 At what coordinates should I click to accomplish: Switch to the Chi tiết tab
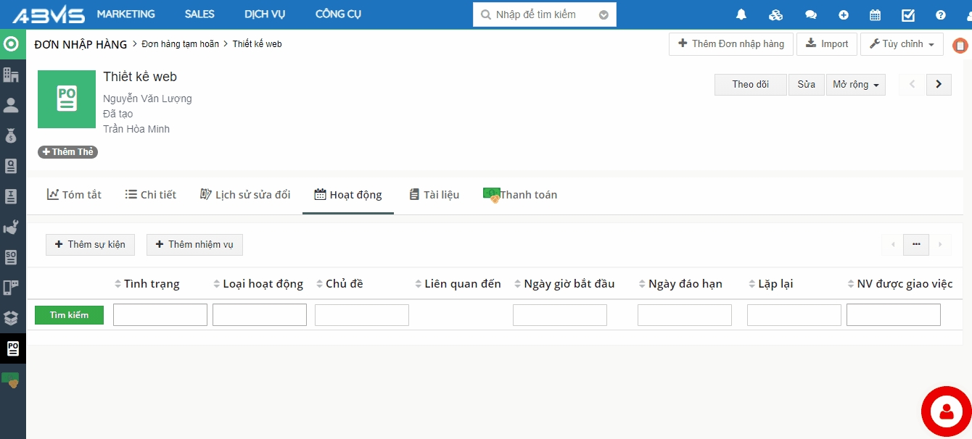pos(151,194)
